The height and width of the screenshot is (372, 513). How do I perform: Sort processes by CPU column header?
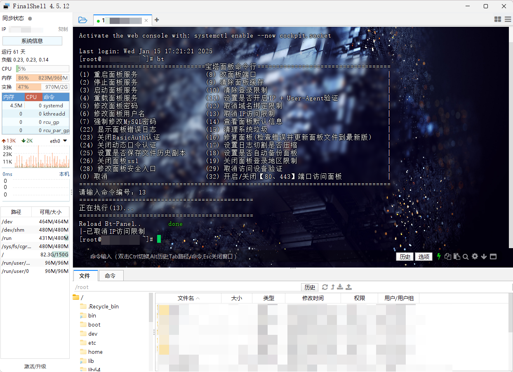33,97
